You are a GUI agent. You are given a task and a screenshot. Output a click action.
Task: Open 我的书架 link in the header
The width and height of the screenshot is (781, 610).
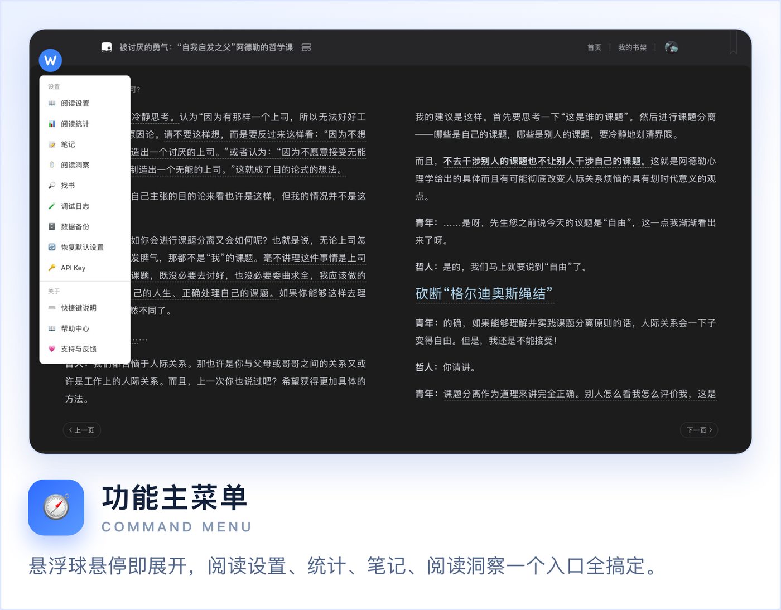(x=632, y=47)
